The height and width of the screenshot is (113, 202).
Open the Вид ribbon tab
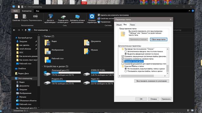pyautogui.click(x=38, y=11)
